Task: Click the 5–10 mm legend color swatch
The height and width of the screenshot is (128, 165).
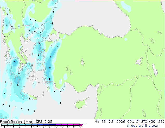Action: pos(28,125)
